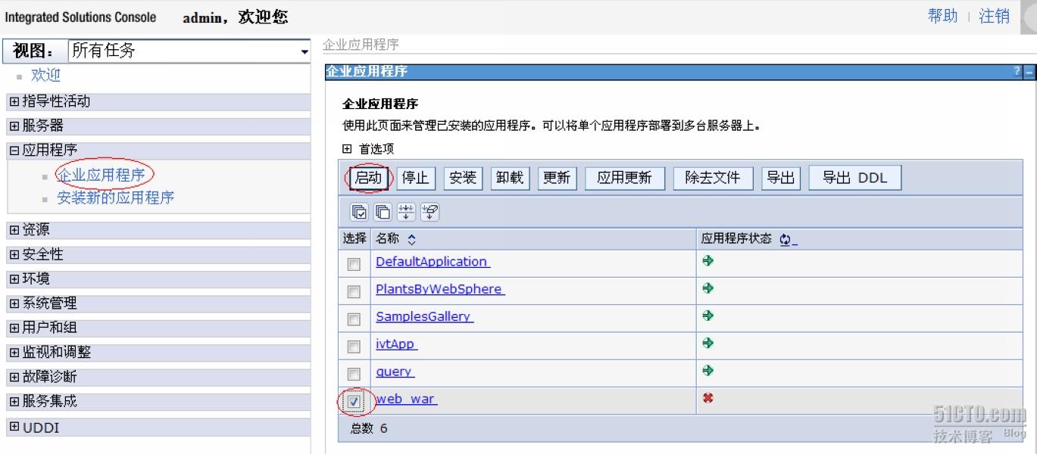Open the show filter function icon

[x=406, y=211]
